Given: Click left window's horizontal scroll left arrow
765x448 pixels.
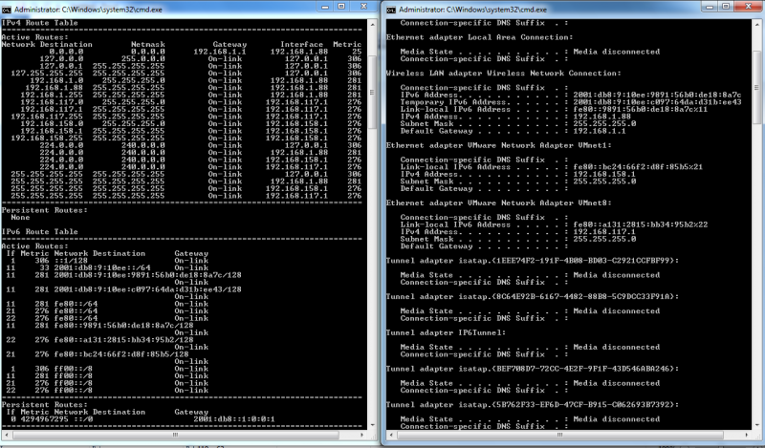Looking at the screenshot, I should (6, 435).
